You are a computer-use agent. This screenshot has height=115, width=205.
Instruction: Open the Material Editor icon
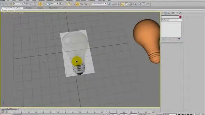point(135,4)
